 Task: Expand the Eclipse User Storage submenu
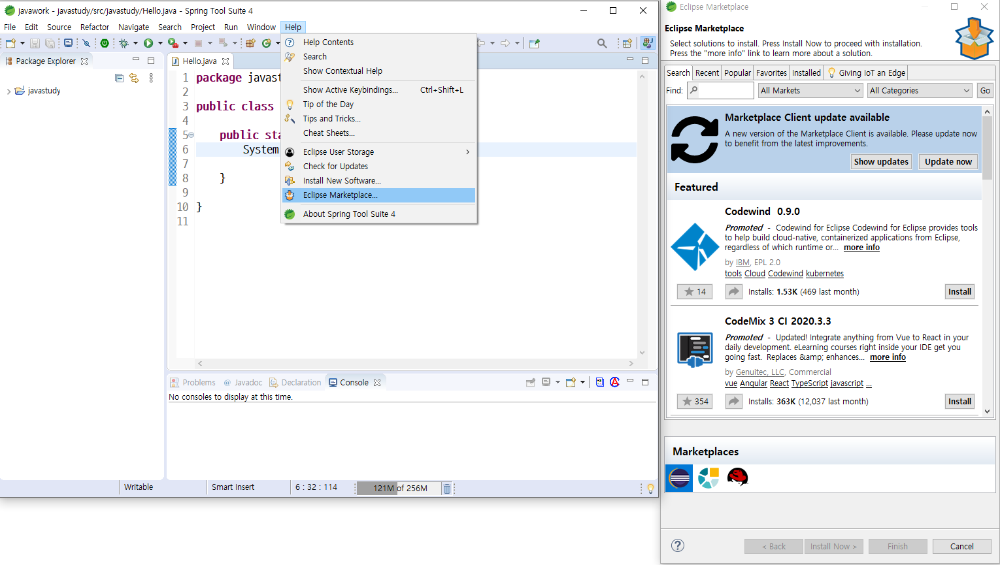(x=467, y=152)
